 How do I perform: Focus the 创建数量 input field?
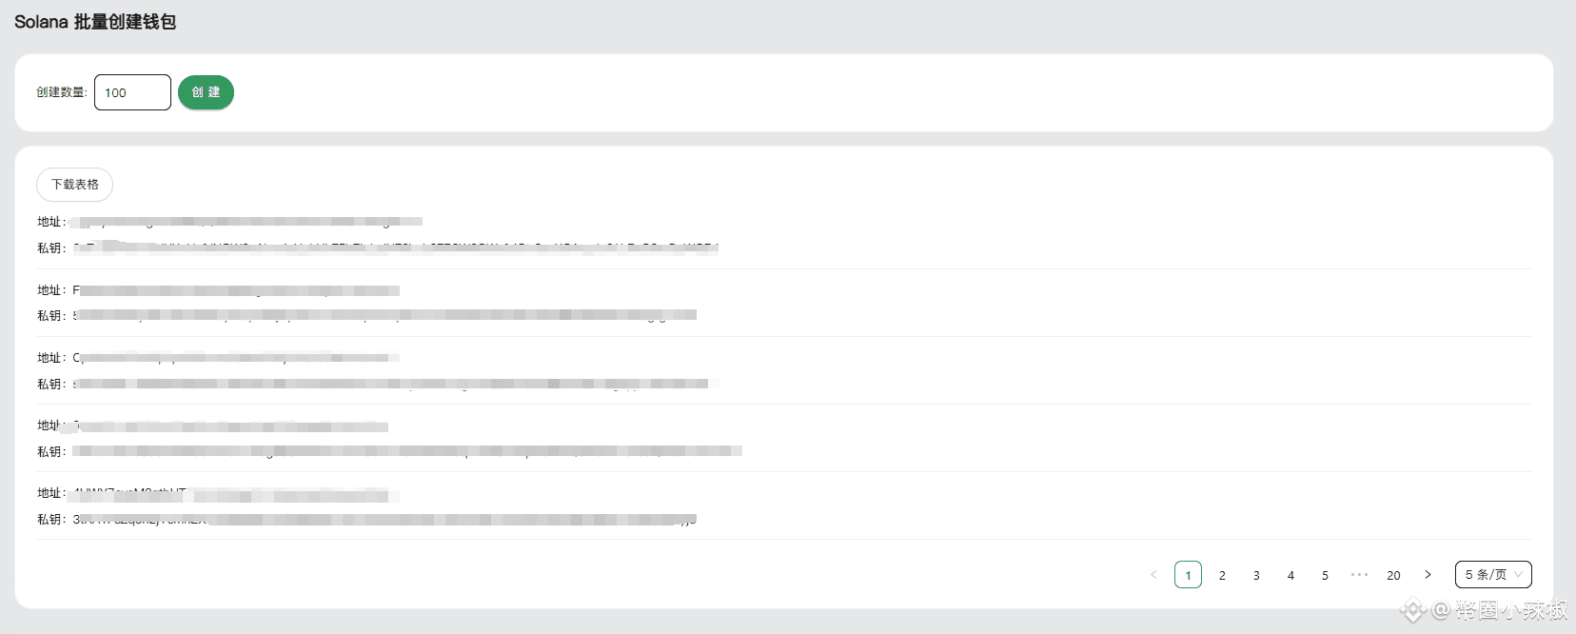tap(132, 92)
